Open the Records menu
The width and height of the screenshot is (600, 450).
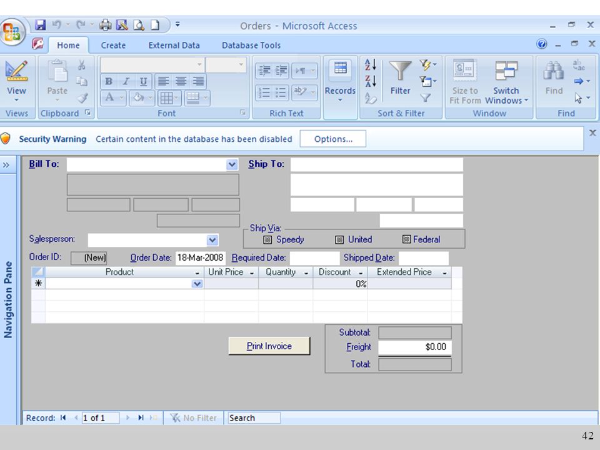coord(340,82)
